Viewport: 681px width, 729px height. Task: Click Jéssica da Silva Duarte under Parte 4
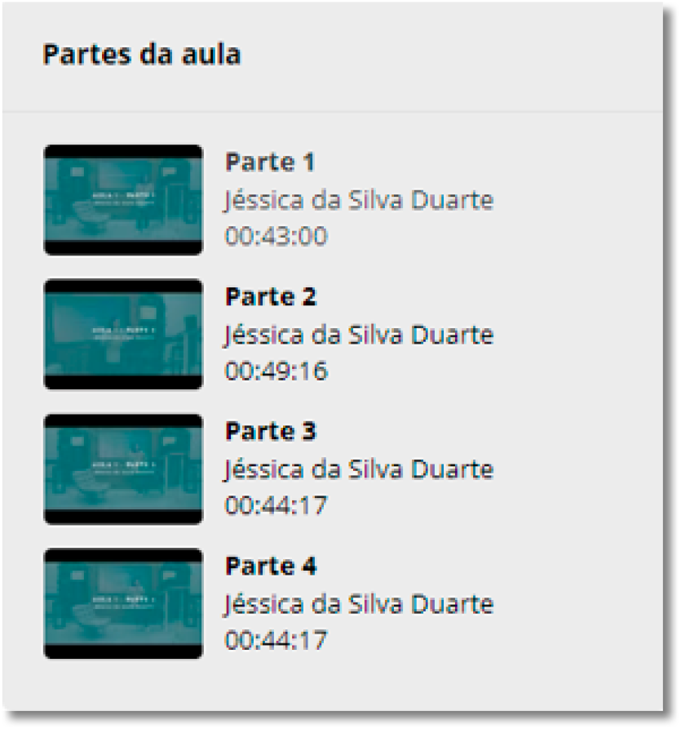pos(359,604)
